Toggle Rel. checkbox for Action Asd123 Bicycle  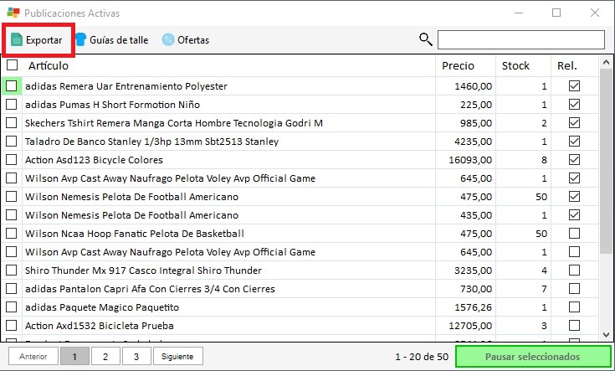pos(574,160)
